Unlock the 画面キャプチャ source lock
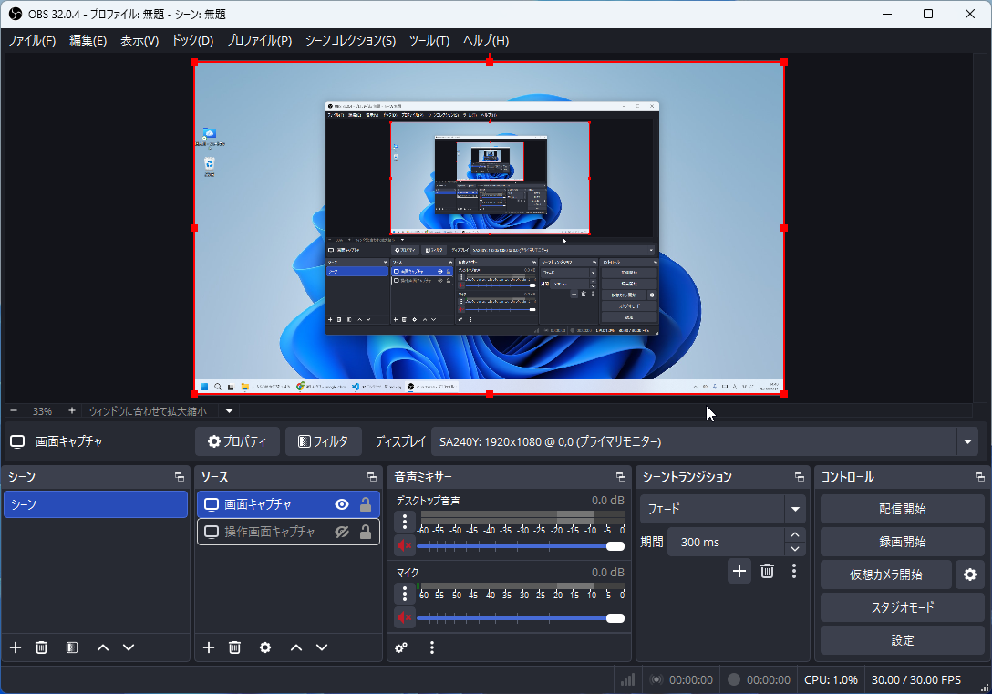 [x=366, y=504]
